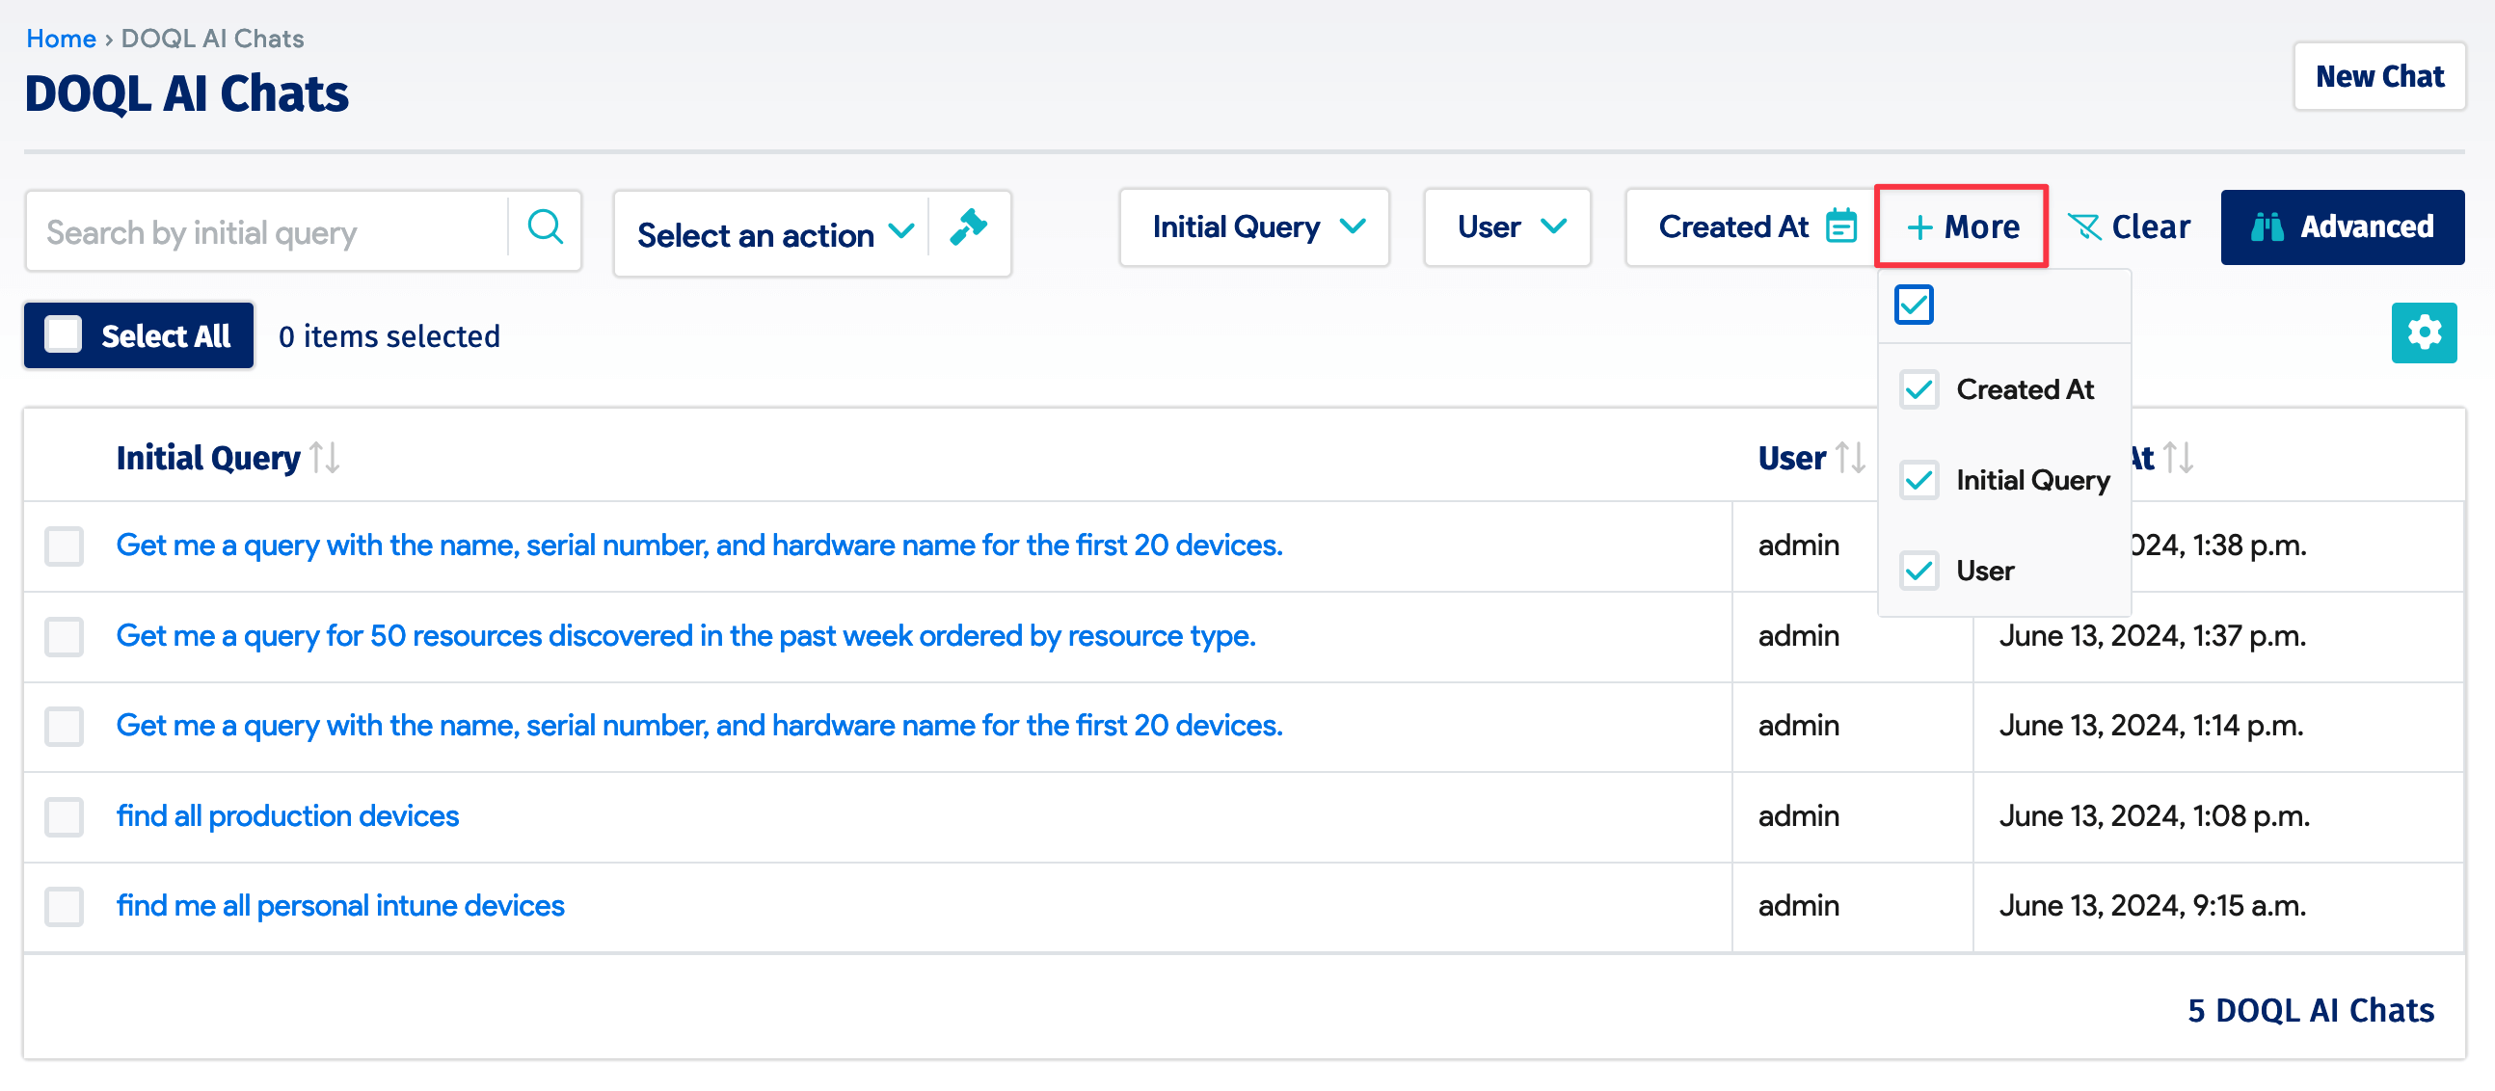Go to Home breadcrumb
The image size is (2495, 1091).
(60, 39)
